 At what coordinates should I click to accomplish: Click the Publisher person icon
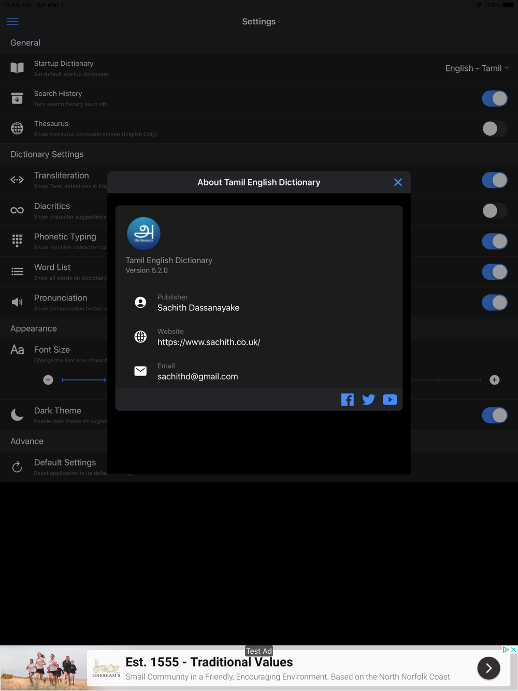(140, 303)
